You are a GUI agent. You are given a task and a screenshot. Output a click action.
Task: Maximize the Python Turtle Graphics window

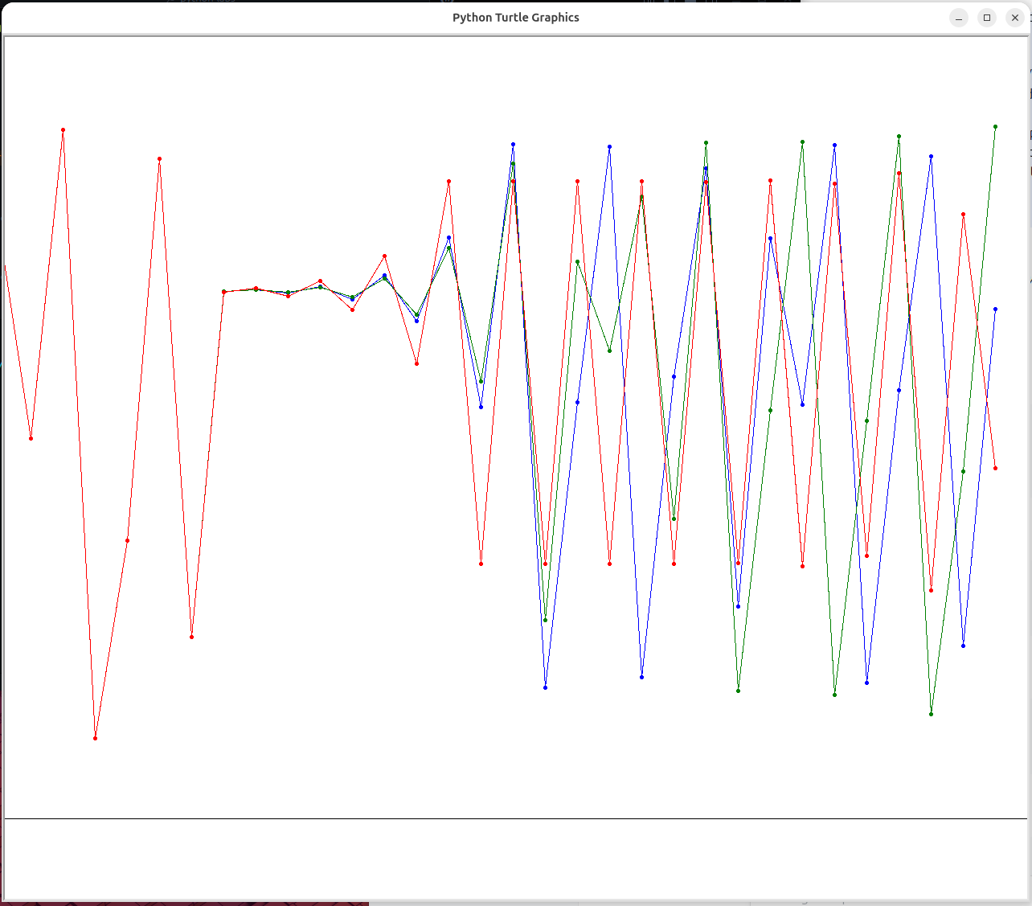point(987,18)
